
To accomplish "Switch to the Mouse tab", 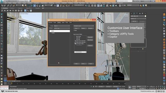I will pos(55,22).
